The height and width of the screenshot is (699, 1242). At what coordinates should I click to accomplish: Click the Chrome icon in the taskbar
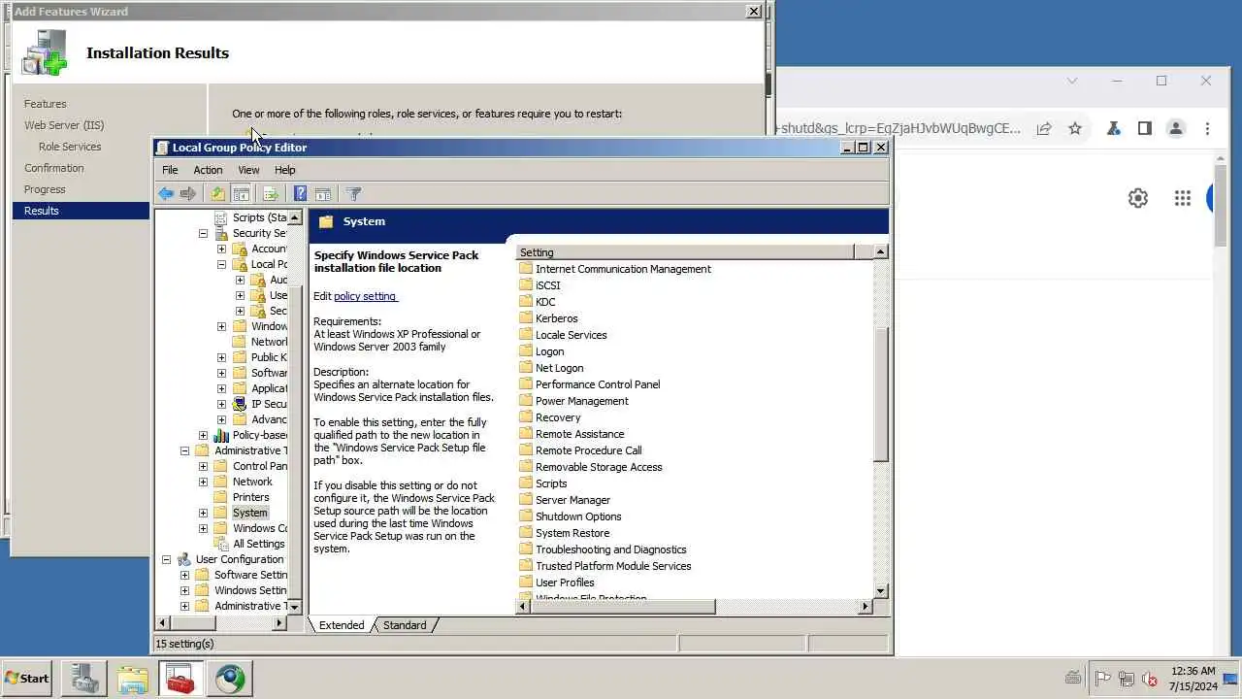[230, 679]
